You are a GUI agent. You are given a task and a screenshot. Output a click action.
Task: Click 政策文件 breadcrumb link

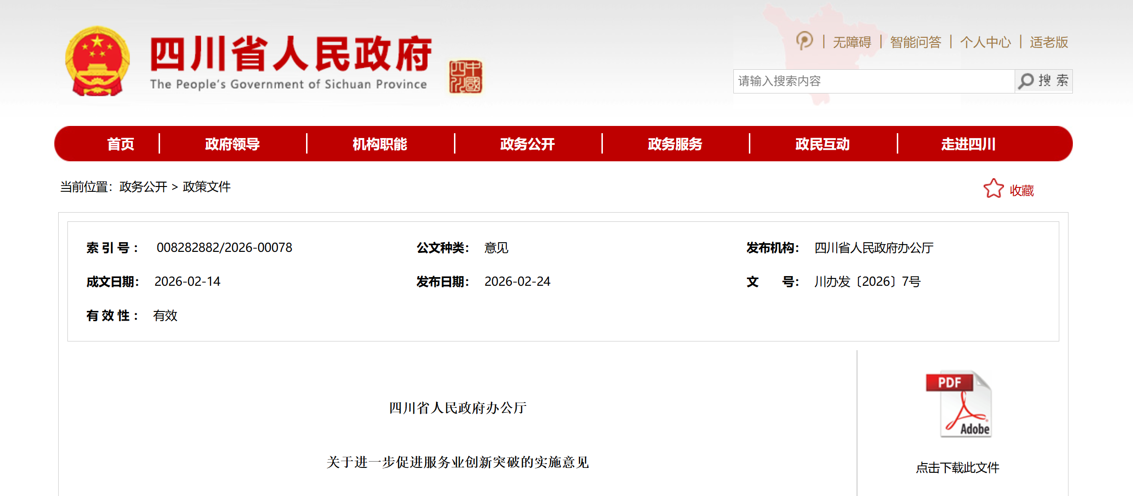click(x=207, y=187)
